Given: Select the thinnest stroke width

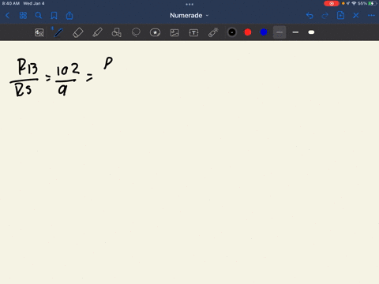Looking at the screenshot, I should [280, 32].
